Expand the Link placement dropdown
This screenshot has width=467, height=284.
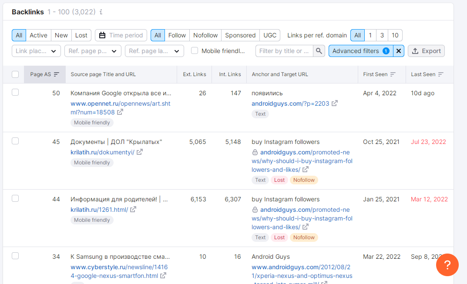point(36,51)
